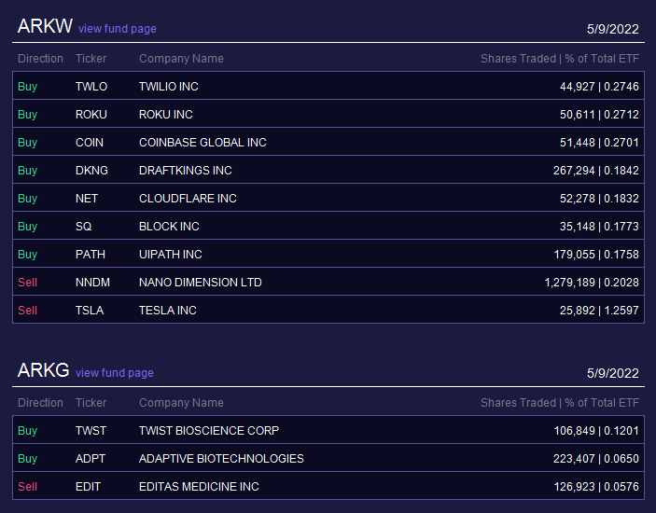656x513 pixels.
Task: Select the UIPATH INC buy entry
Action: pos(328,254)
